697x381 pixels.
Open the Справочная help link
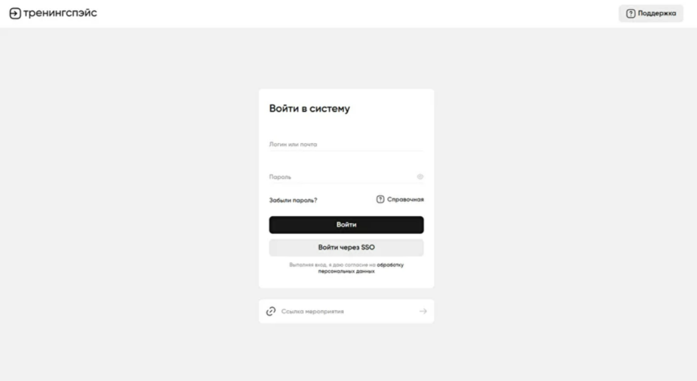405,199
